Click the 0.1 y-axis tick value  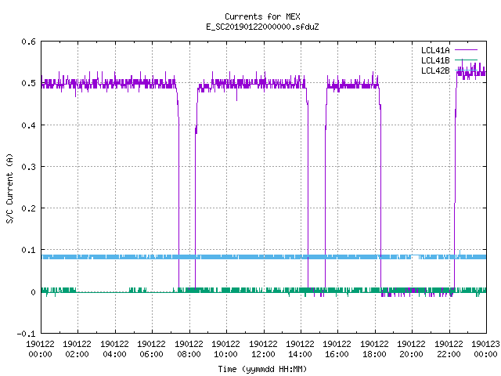[x=28, y=250]
